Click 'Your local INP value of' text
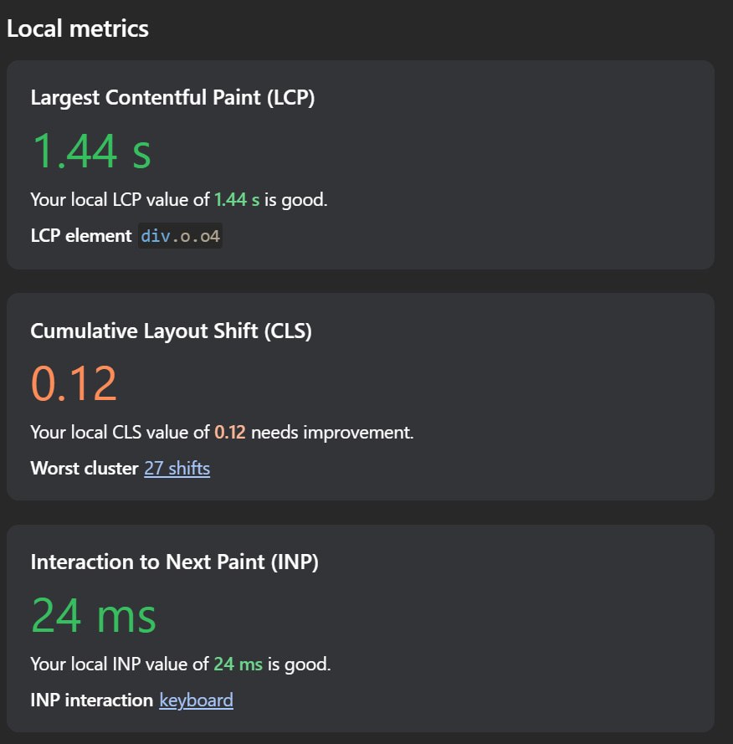The width and height of the screenshot is (733, 744). tap(120, 664)
